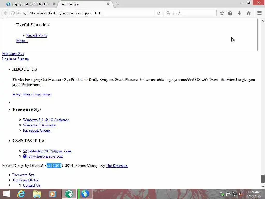265x199 pixels.
Task: Click the globe icon beside website address
Action: click(25, 156)
